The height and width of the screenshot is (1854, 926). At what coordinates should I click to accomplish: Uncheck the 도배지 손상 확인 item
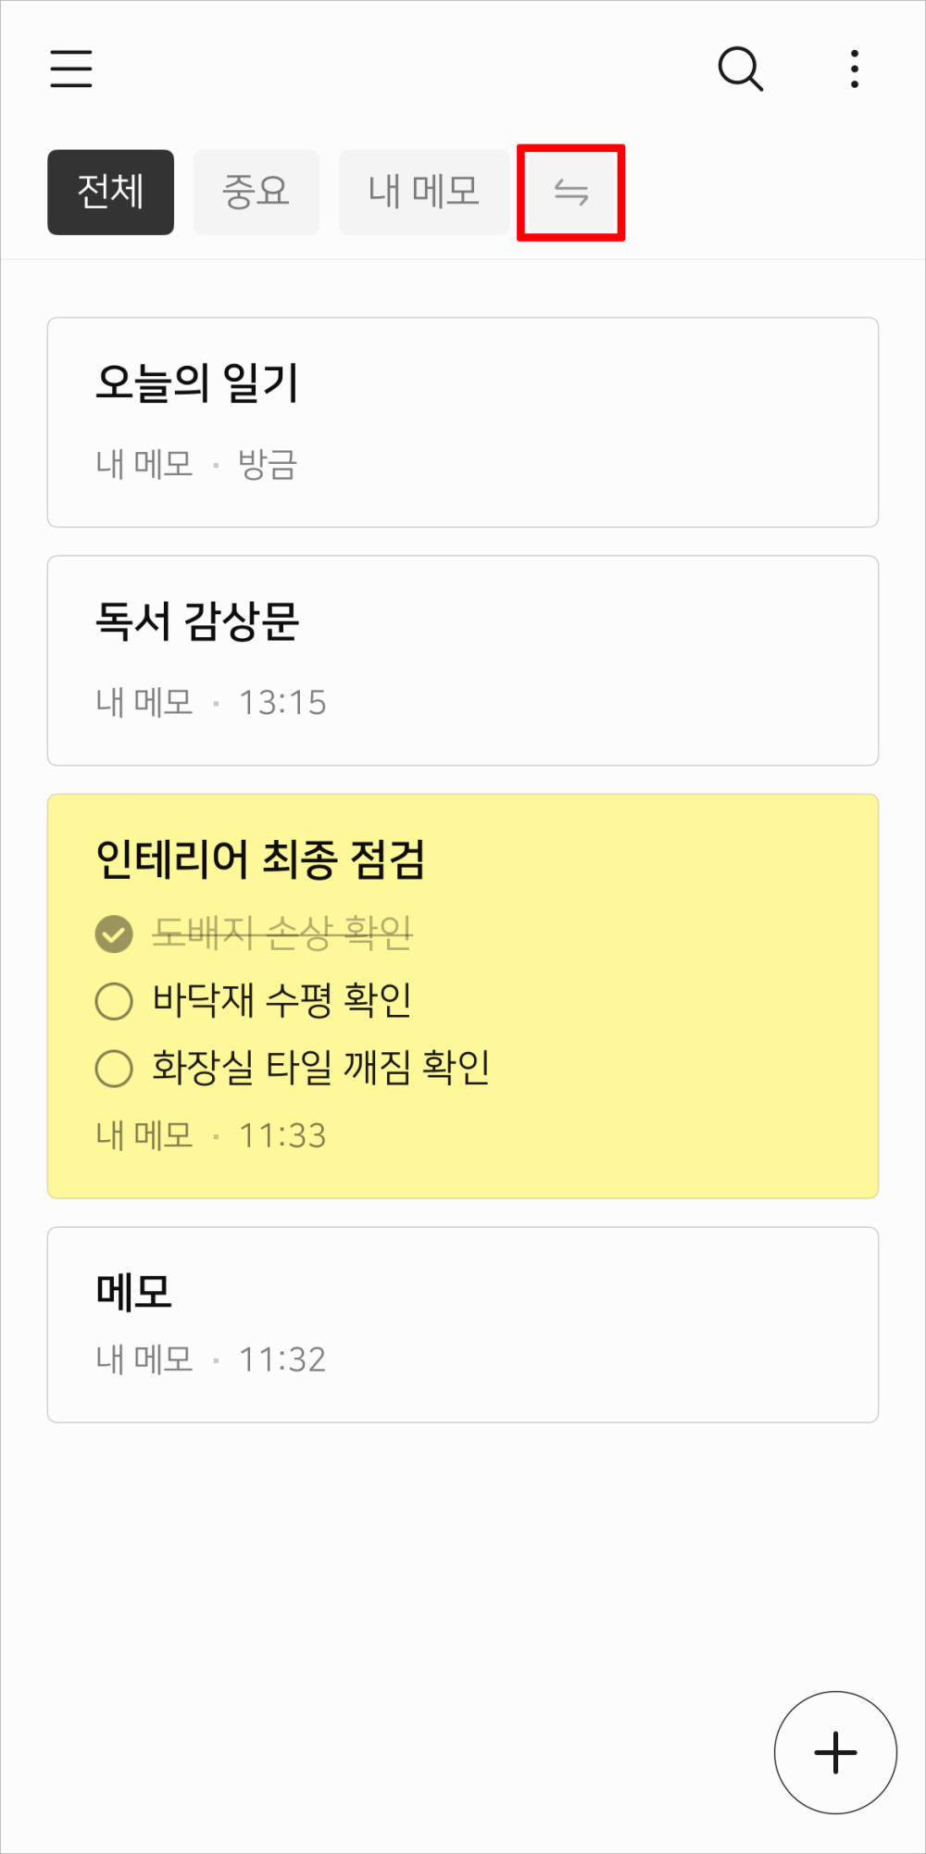[x=114, y=933]
